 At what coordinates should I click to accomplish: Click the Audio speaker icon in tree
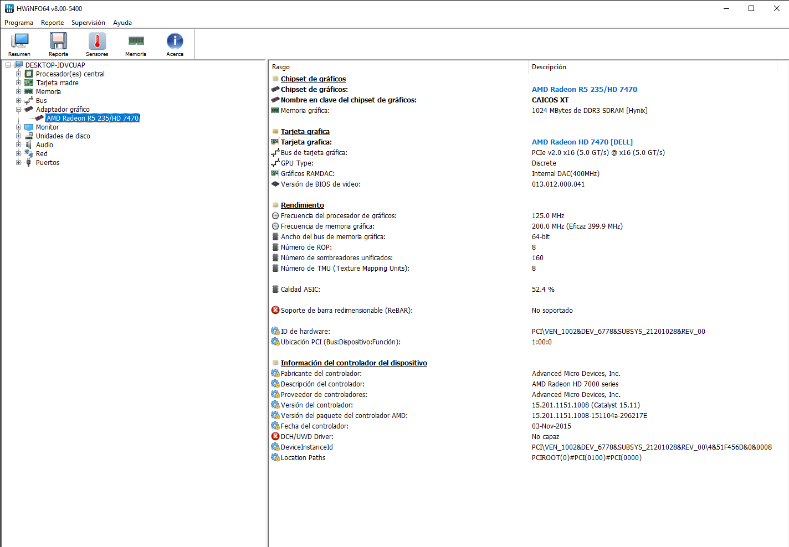coord(29,145)
